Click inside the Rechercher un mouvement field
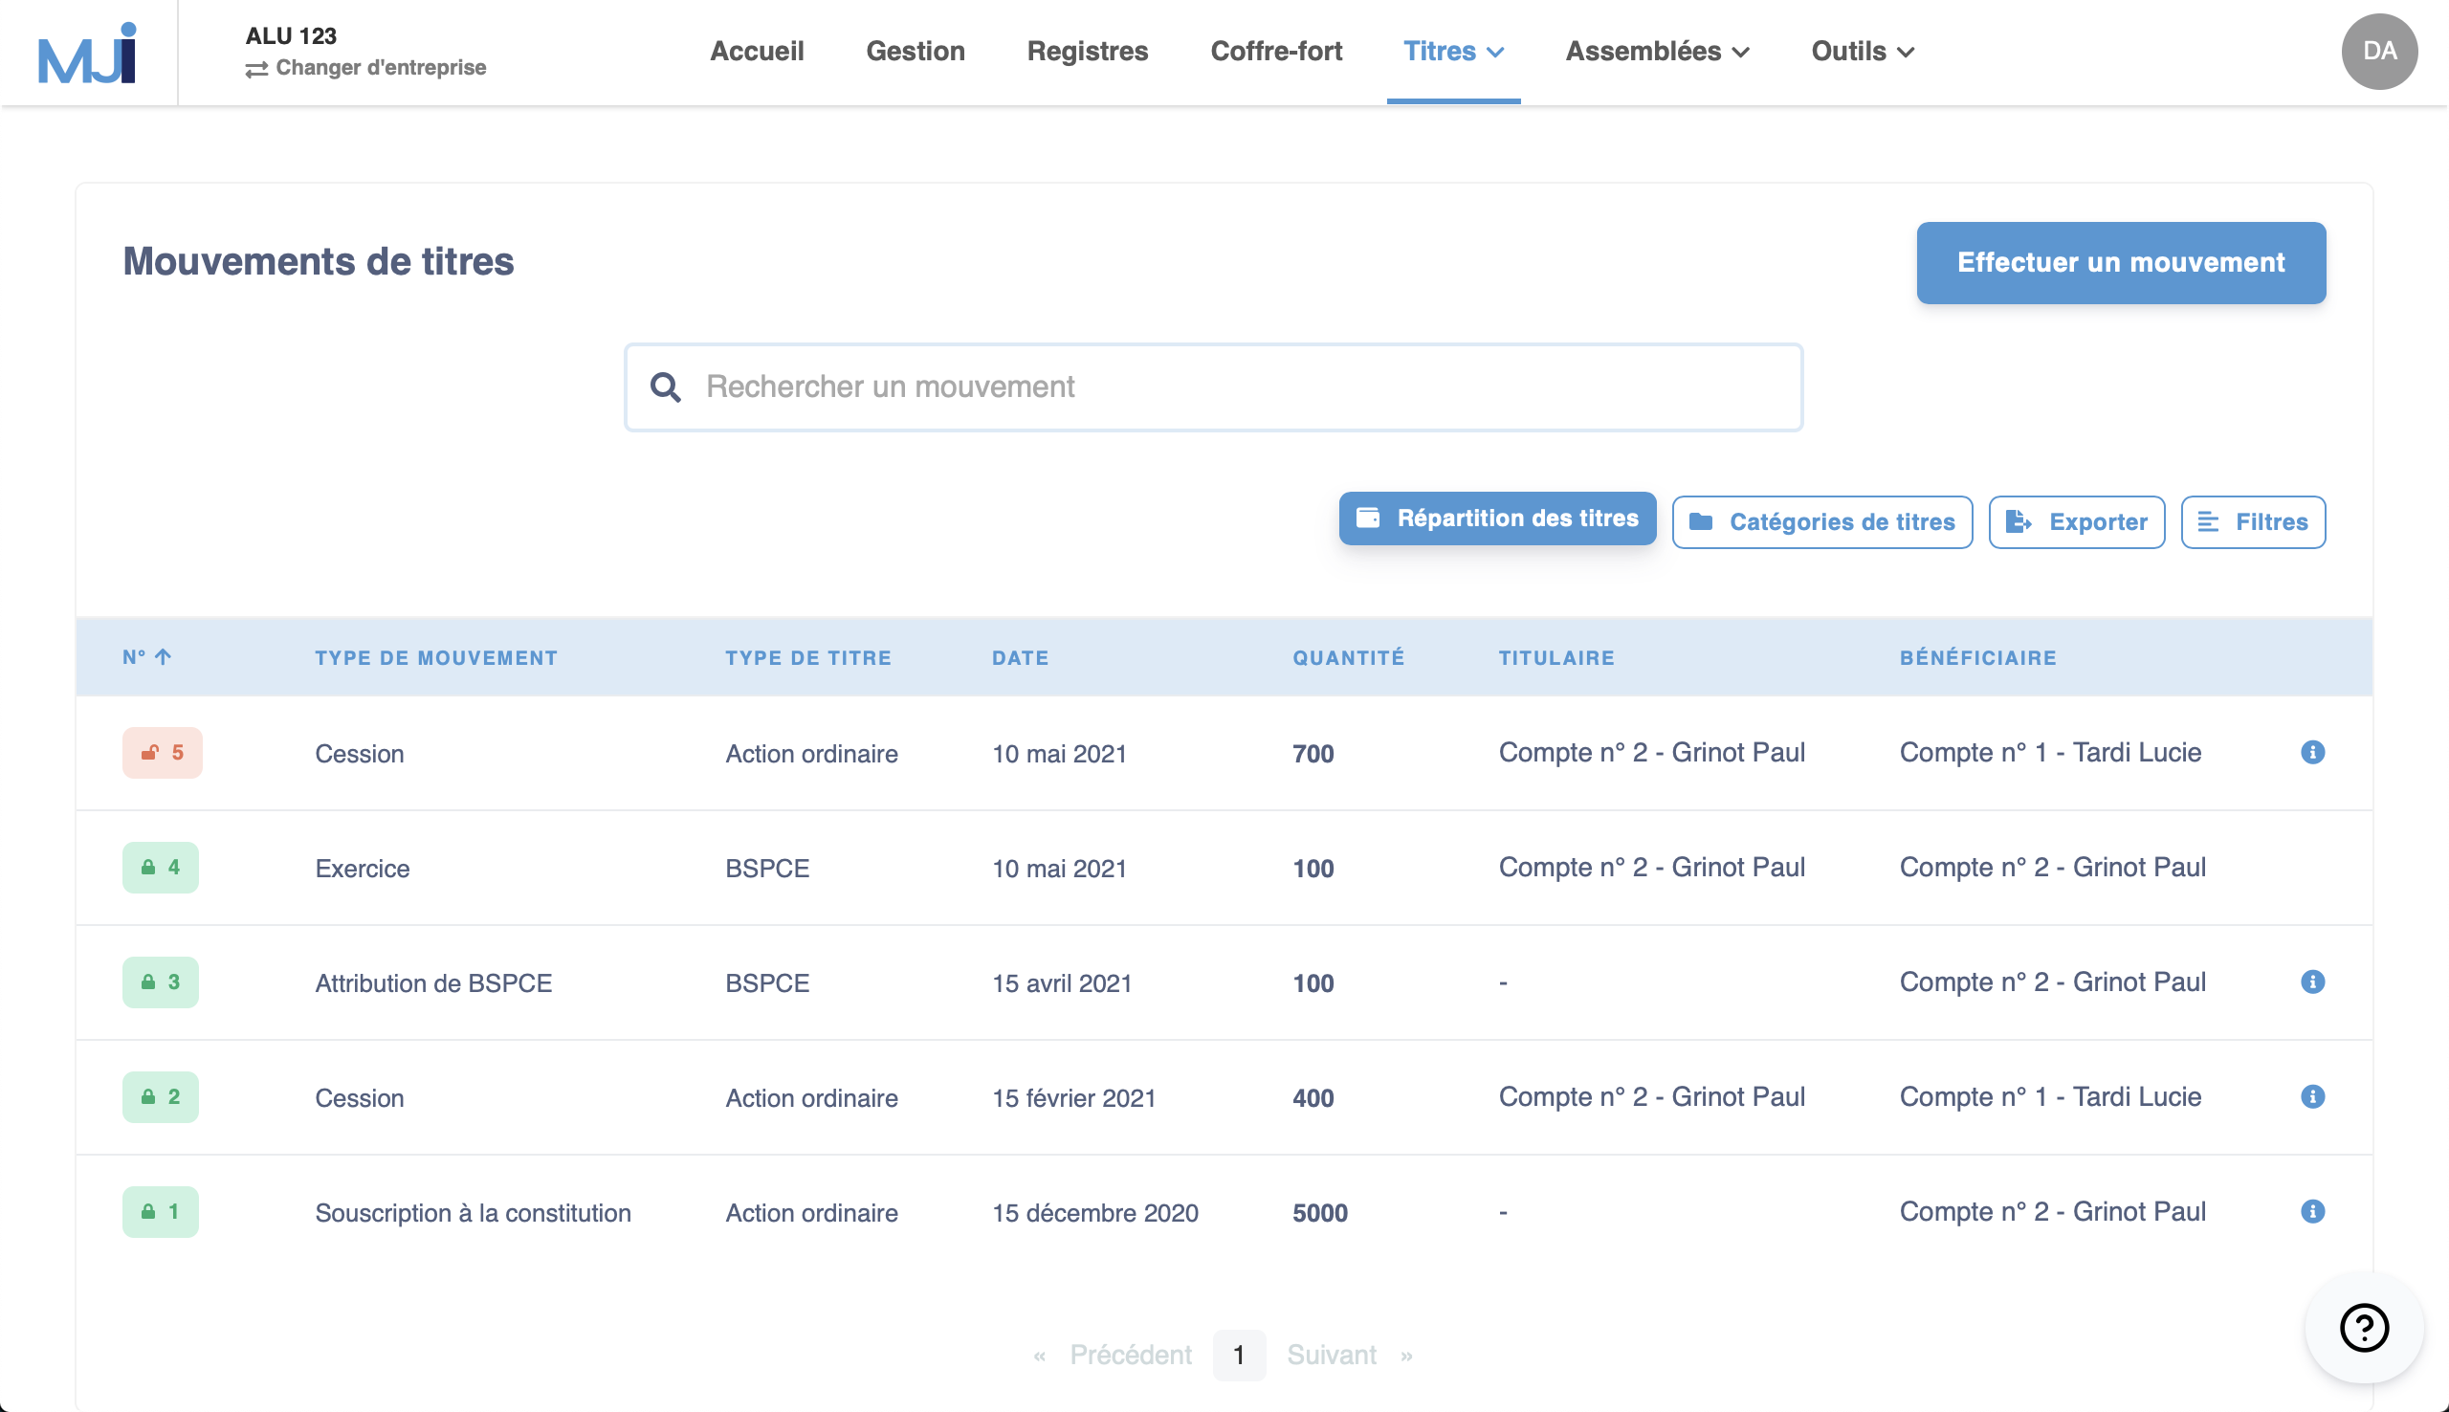 (1212, 386)
